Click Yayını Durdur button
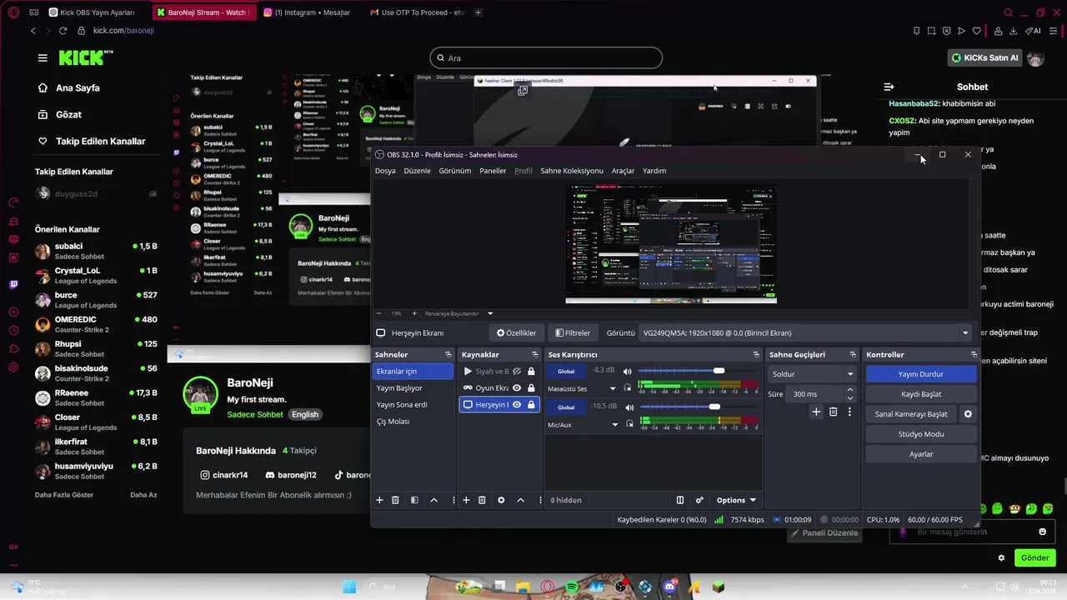 coord(920,374)
